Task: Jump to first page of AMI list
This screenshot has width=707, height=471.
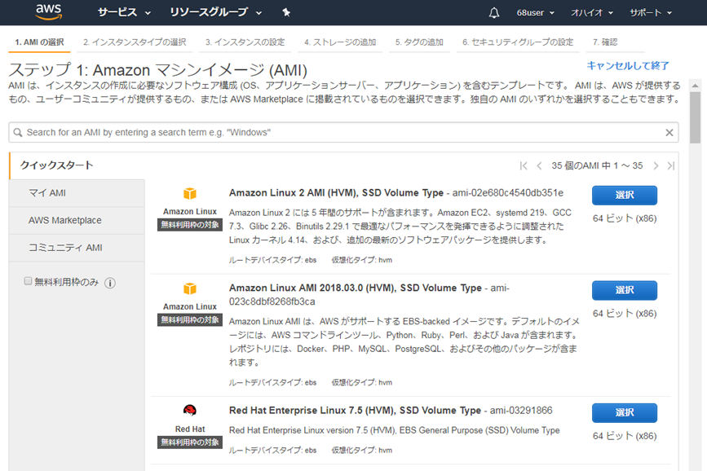Action: coord(524,165)
